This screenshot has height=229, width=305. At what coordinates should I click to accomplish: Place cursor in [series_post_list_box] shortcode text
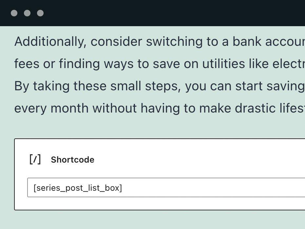coord(78,188)
